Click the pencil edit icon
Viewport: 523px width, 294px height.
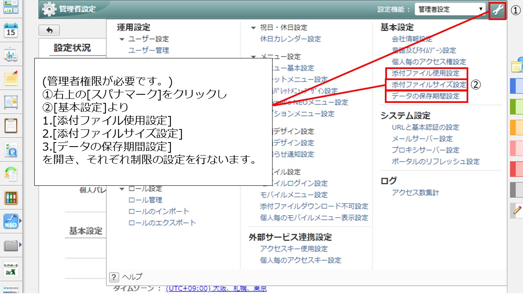[516, 210]
